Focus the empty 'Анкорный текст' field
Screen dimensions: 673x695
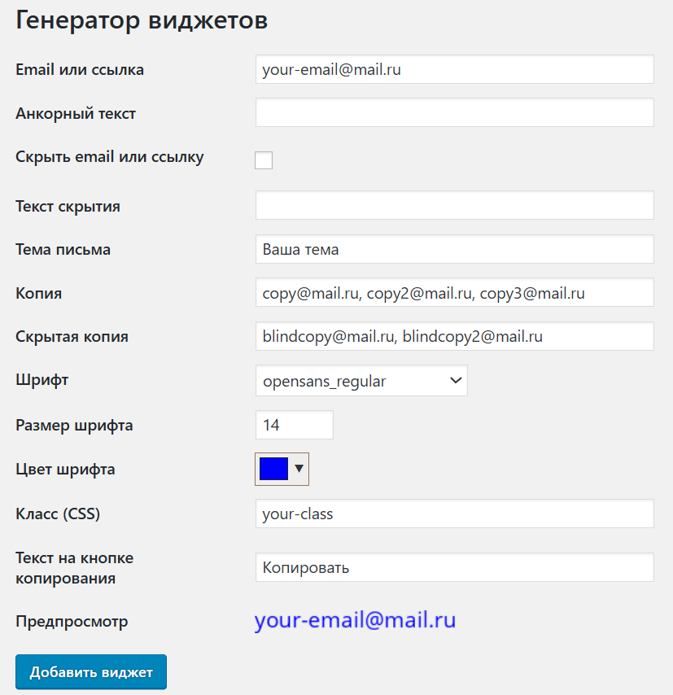tap(454, 113)
